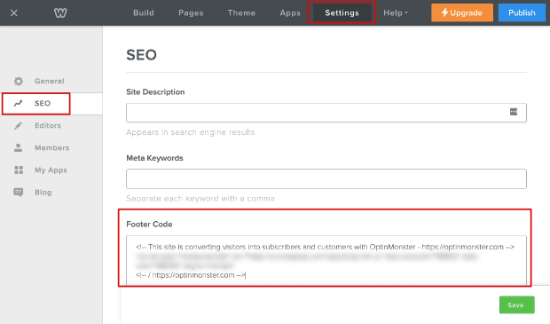Go to the Apps tab
This screenshot has width=550, height=324.
pyautogui.click(x=290, y=13)
